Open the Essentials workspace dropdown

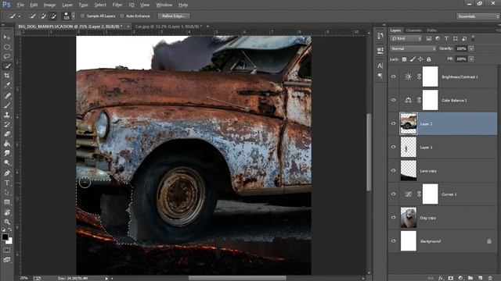tap(478, 16)
